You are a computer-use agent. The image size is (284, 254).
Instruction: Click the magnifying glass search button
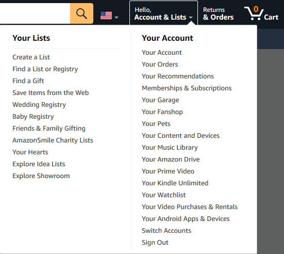(x=81, y=13)
